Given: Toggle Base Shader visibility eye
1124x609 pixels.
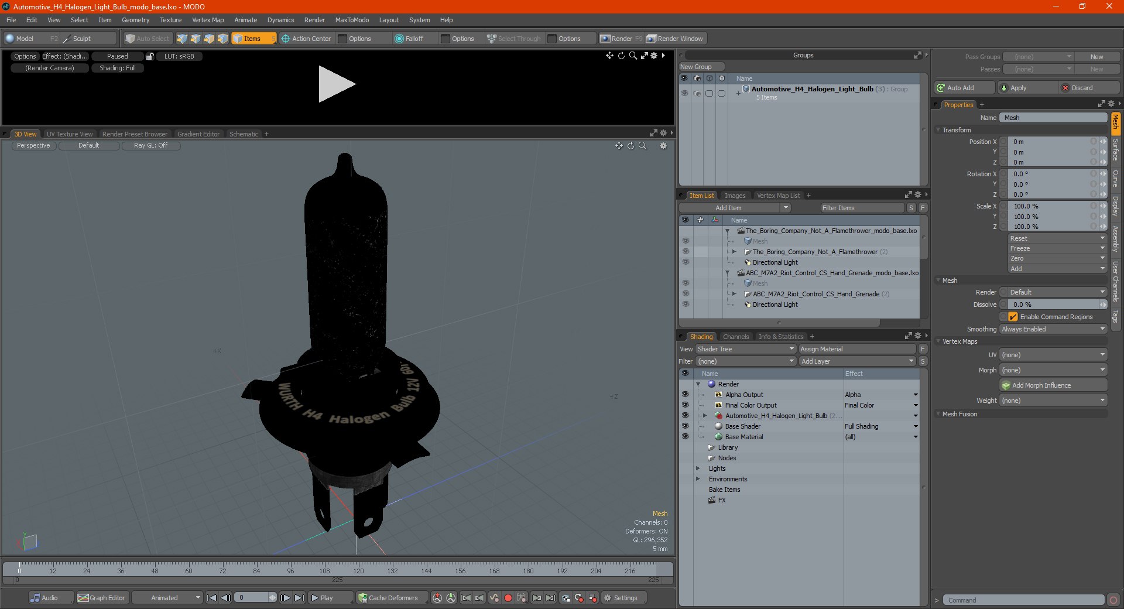Looking at the screenshot, I should point(685,426).
